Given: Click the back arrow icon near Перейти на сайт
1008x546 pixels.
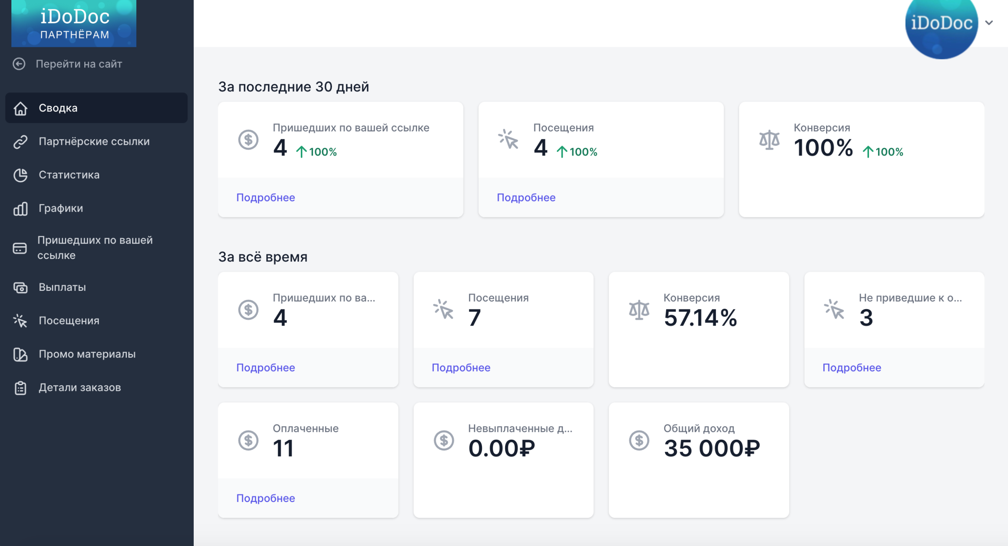Looking at the screenshot, I should click(x=19, y=63).
